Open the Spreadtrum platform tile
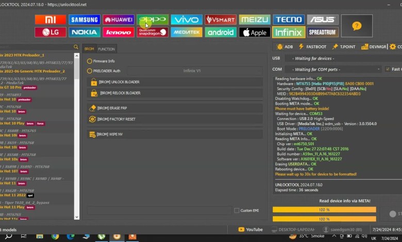Viewport: 402px width, 242px height. [323, 32]
